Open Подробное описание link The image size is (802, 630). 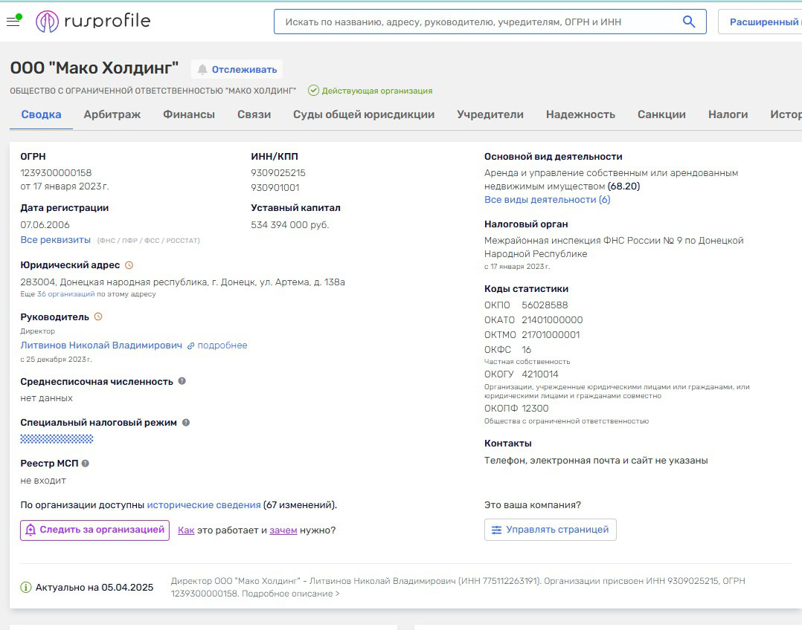pos(290,594)
